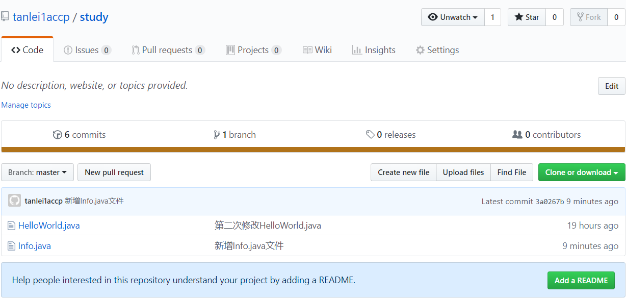Click the fork count next to Fork
This screenshot has width=626, height=298.
616,17
